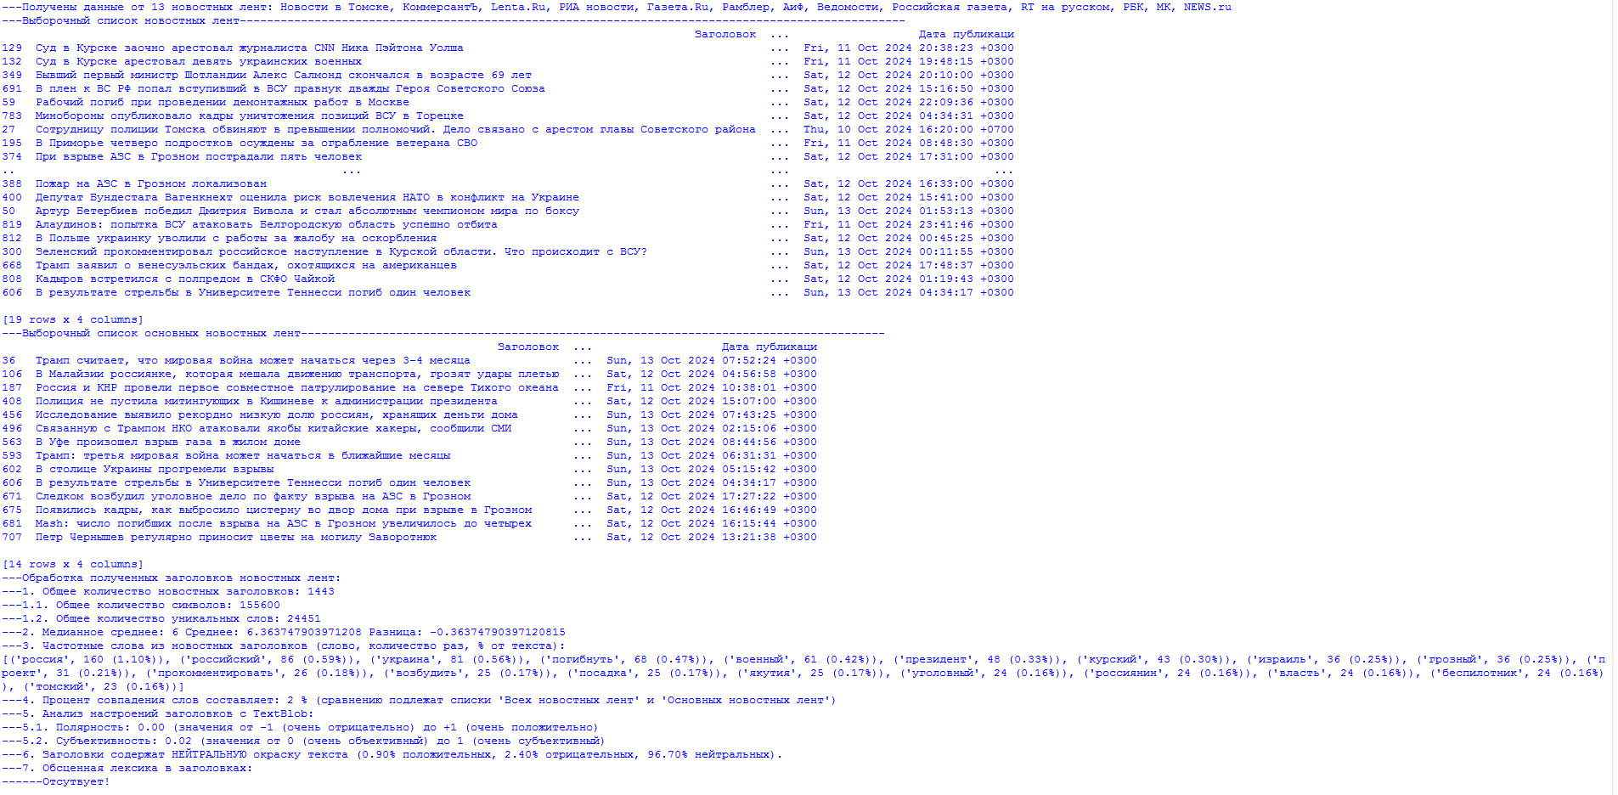Click headline about CNN journalist Nick Paton Walsh
Image resolution: width=1618 pixels, height=795 pixels.
[x=249, y=48]
